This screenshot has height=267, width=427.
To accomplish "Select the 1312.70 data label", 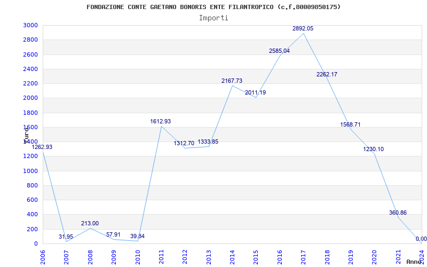I will click(x=184, y=143).
